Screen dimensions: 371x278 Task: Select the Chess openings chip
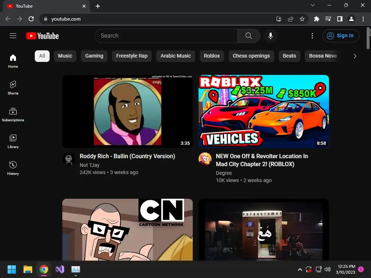click(251, 56)
